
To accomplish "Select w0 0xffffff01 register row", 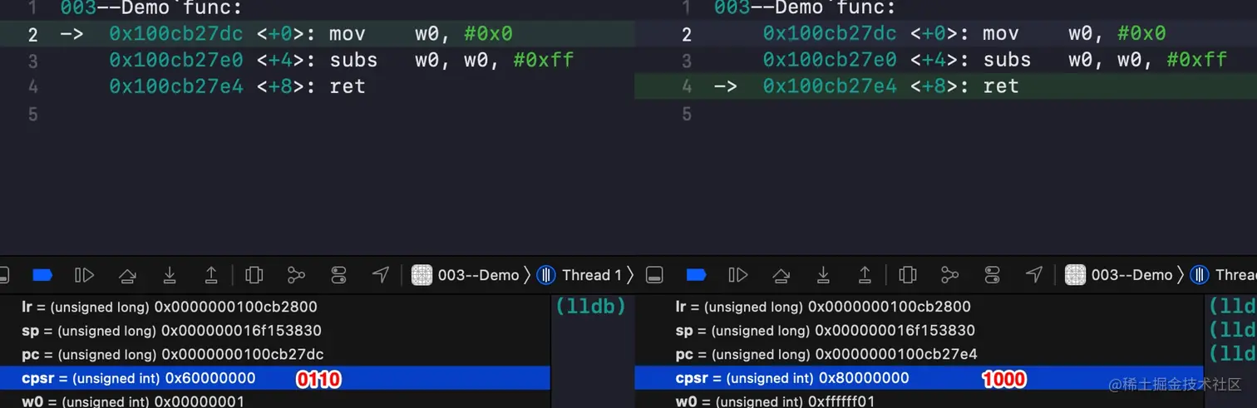I will [919, 401].
